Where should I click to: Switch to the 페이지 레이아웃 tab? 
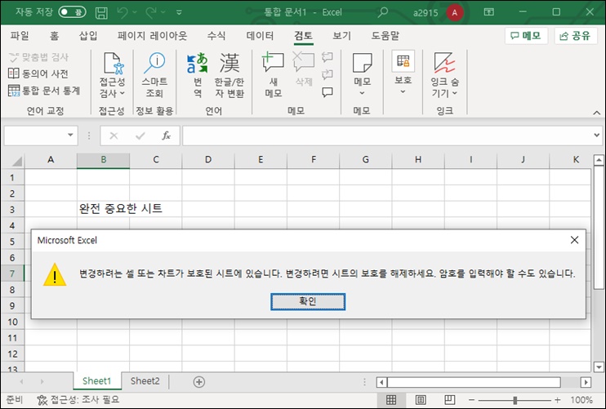tap(152, 36)
